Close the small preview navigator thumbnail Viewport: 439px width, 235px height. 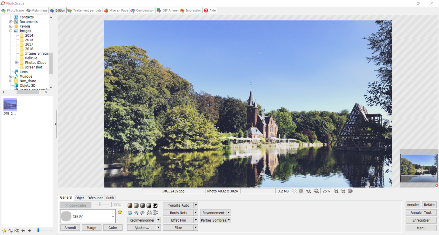coord(436,186)
